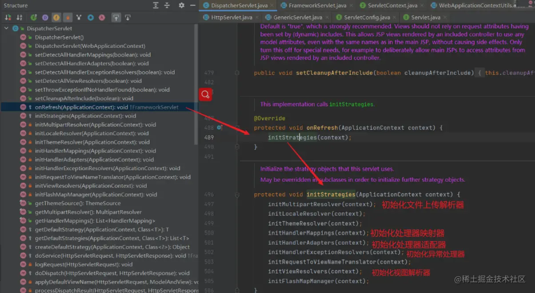Select initFlashMapManager(ApplicationContext) row
This screenshot has height=293, width=535.
click(x=98, y=195)
